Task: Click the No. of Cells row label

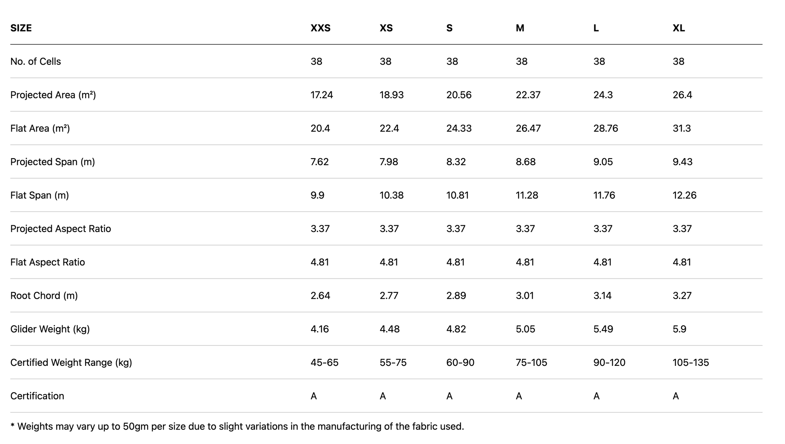Action: click(36, 61)
